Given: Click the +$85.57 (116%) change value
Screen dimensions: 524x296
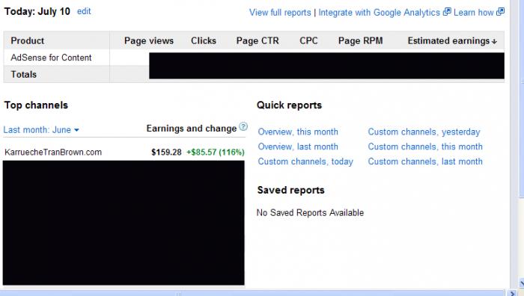Looking at the screenshot, I should [216, 152].
